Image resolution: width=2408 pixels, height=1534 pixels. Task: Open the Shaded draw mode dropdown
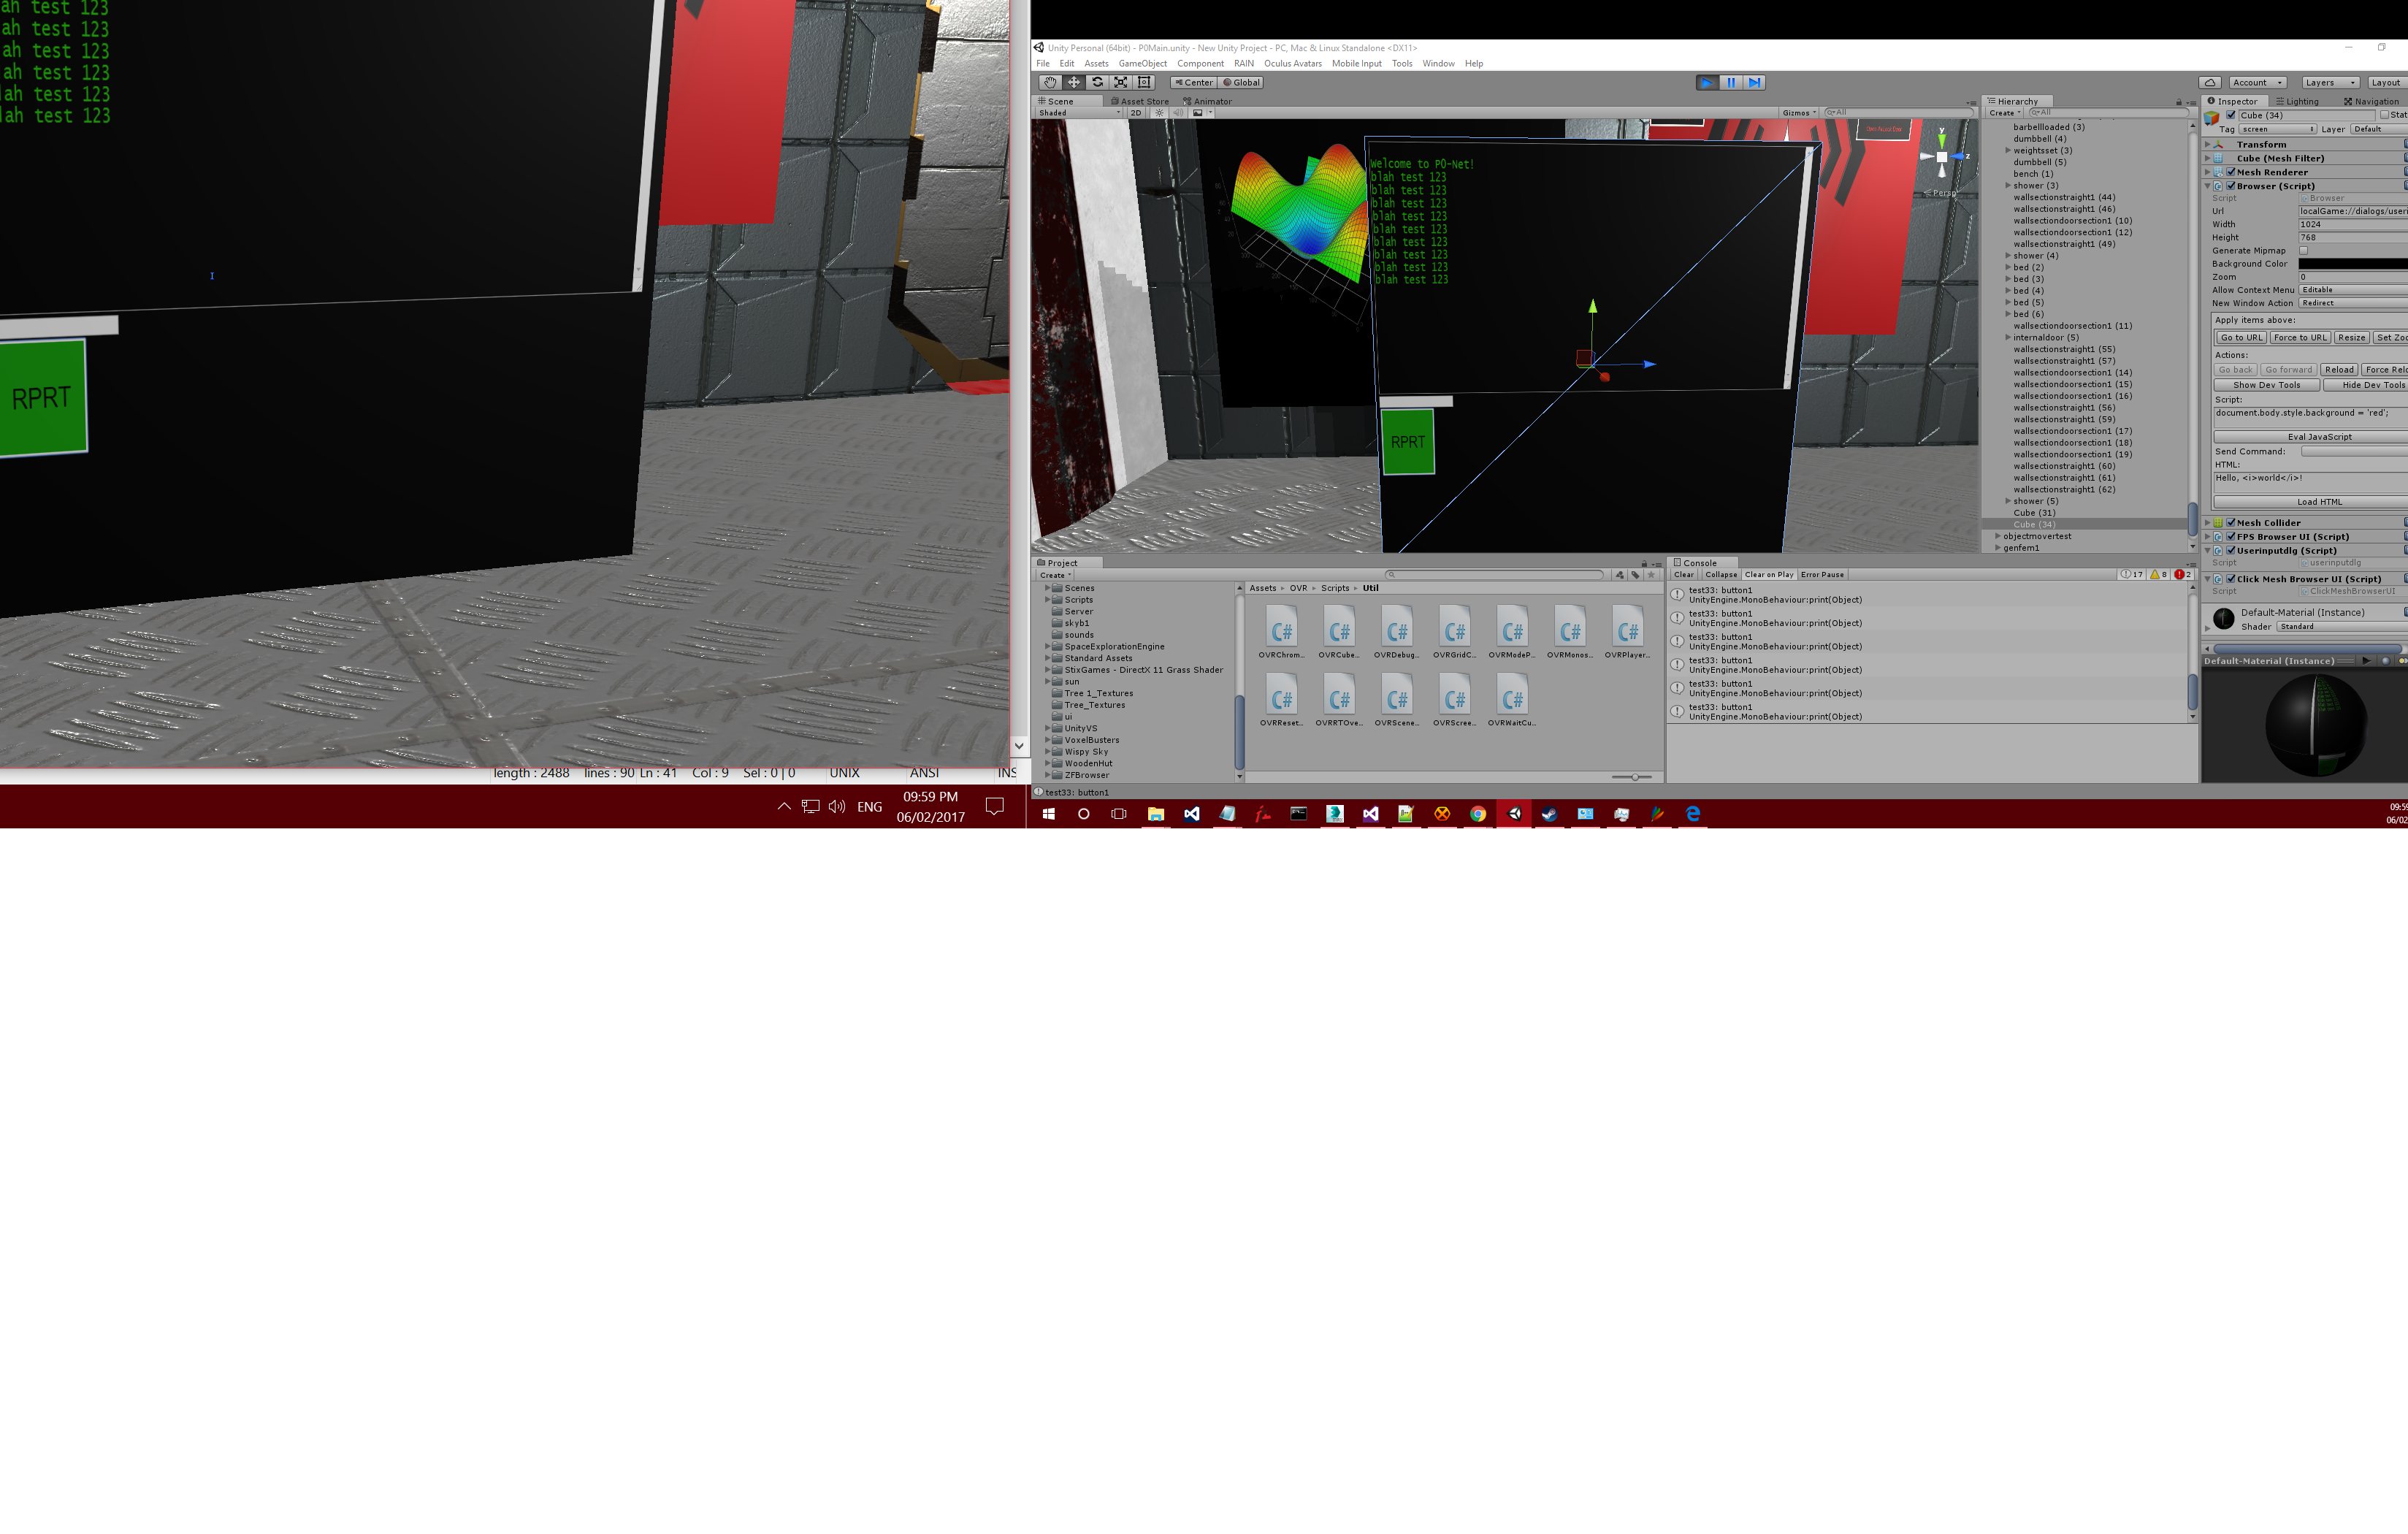pyautogui.click(x=1079, y=113)
